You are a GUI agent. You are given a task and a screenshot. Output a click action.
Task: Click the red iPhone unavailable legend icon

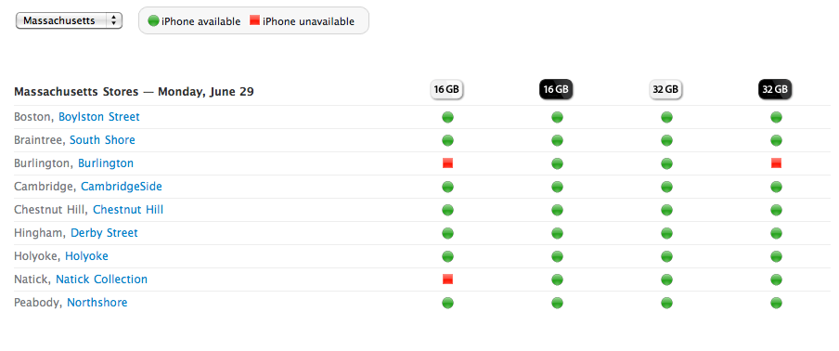click(x=254, y=20)
